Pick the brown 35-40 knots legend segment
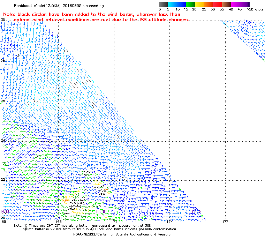 pyautogui.click(x=226, y=4)
